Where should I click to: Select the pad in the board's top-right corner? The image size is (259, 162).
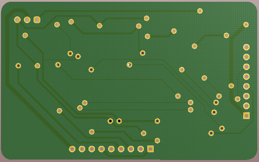tap(246, 24)
